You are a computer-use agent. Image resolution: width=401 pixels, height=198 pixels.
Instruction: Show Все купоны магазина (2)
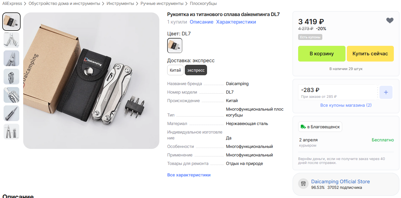[346, 105]
